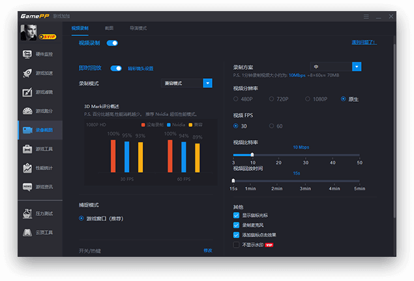Image resolution: width=414 pixels, height=281 pixels.
Task: Click 修改 link beside 开关/热键
Action: 207,250
